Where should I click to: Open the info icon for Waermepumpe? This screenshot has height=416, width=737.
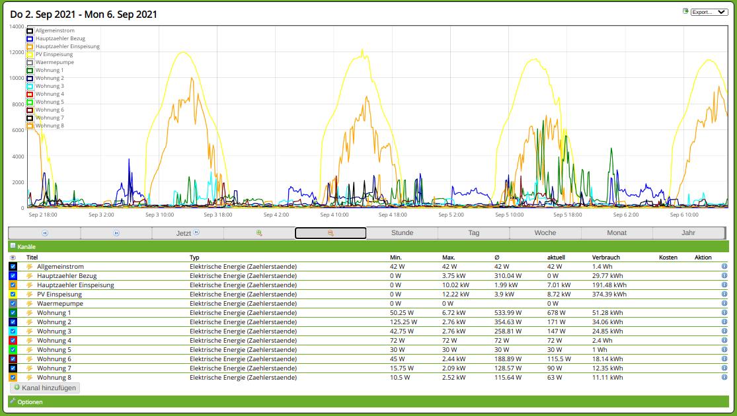[x=724, y=303]
